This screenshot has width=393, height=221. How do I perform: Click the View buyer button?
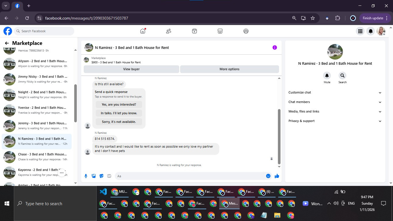click(131, 69)
